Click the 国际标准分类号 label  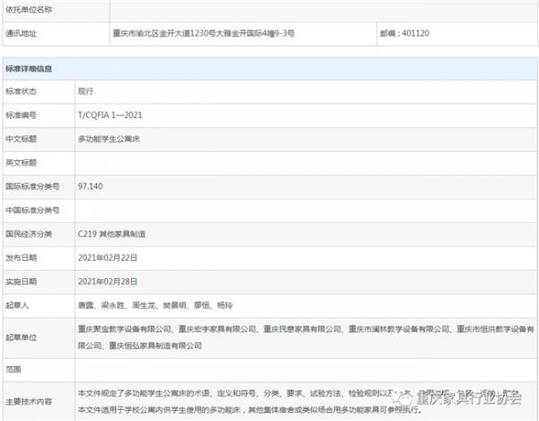coord(32,186)
